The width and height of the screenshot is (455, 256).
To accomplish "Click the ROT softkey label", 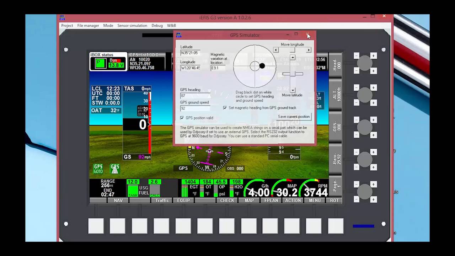I will click(x=334, y=201).
